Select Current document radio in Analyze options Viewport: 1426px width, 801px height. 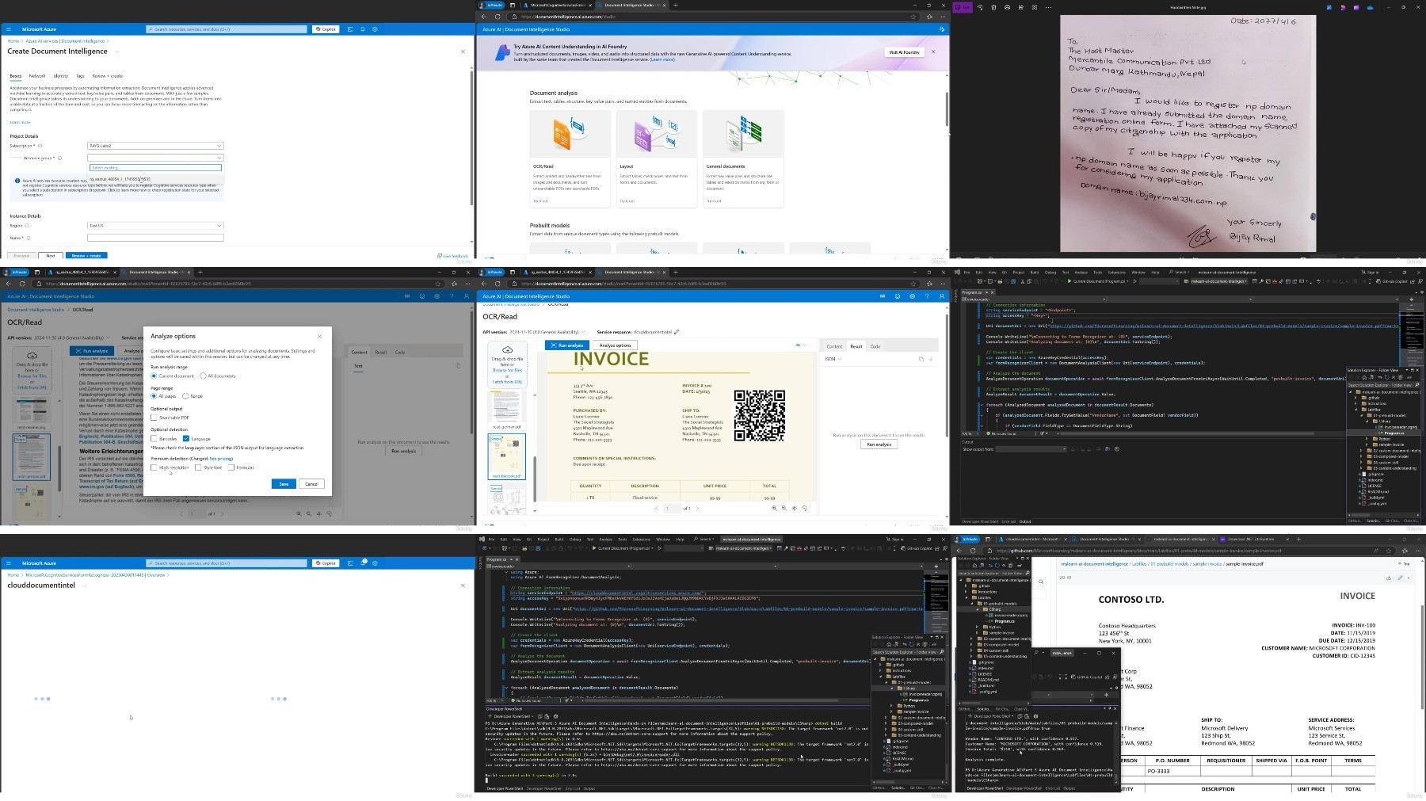(x=154, y=376)
